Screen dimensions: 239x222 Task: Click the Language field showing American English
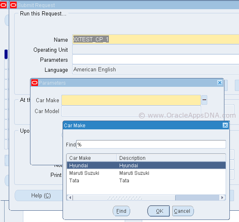click(x=156, y=70)
